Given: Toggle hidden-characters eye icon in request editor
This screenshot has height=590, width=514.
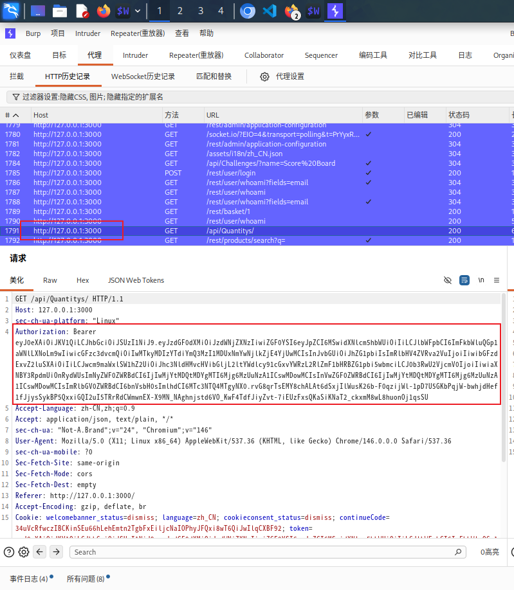Looking at the screenshot, I should click(x=447, y=280).
